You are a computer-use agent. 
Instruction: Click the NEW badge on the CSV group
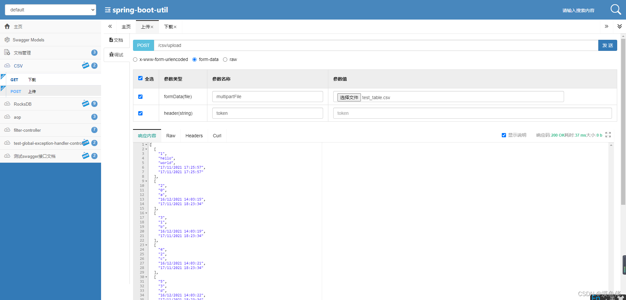85,65
